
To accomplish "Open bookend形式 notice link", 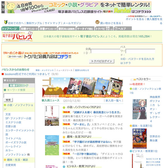I will pyautogui.click(x=27, y=74).
